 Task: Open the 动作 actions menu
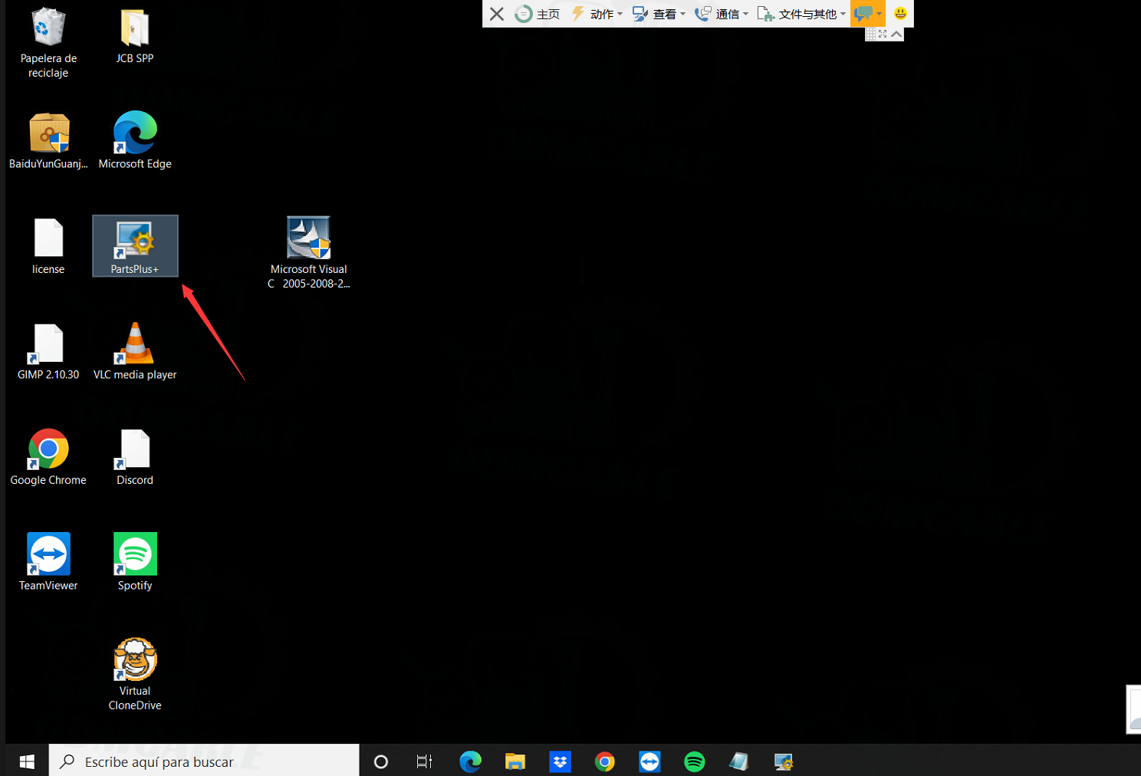597,14
